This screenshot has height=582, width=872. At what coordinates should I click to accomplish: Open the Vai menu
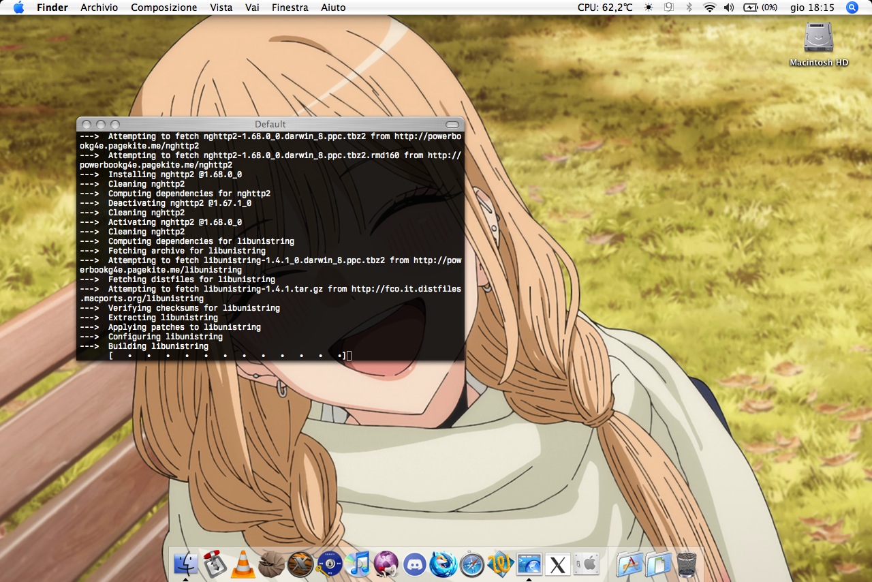[x=252, y=7]
